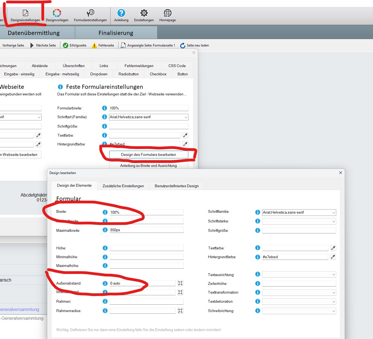Screen dimensions: 373x339
Task: Show the Erfolgsseite green check page
Action: pos(74,45)
